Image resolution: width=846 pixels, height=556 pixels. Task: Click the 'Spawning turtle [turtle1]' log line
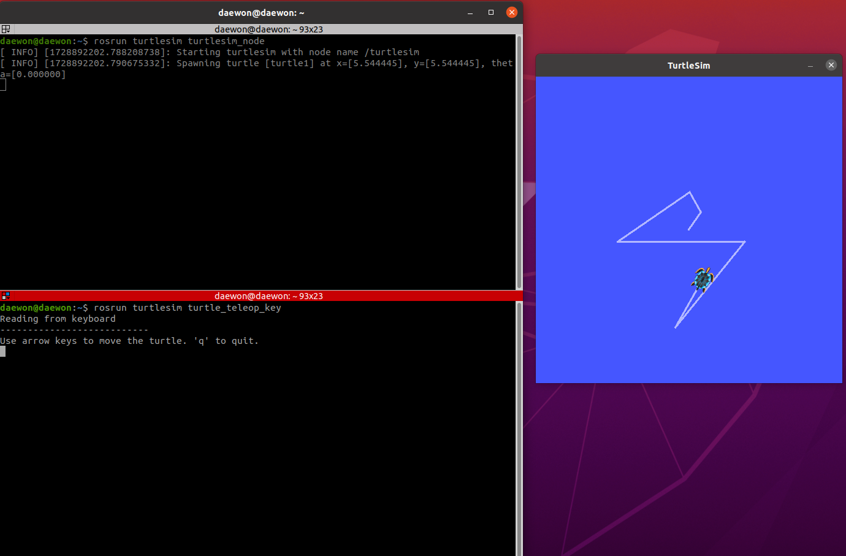256,63
